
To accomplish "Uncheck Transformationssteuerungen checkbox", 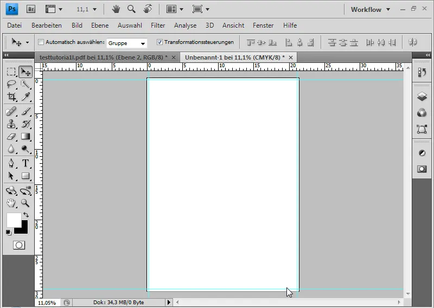I will (x=159, y=42).
